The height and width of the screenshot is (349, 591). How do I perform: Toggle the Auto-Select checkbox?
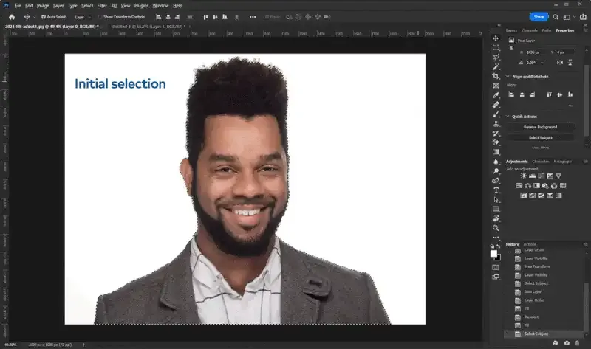click(44, 16)
